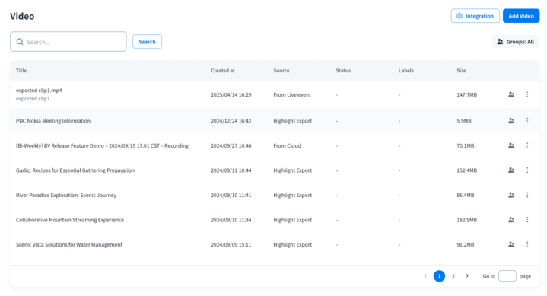Click the Go to page number box
Image resolution: width=547 pixels, height=296 pixels.
(x=507, y=276)
